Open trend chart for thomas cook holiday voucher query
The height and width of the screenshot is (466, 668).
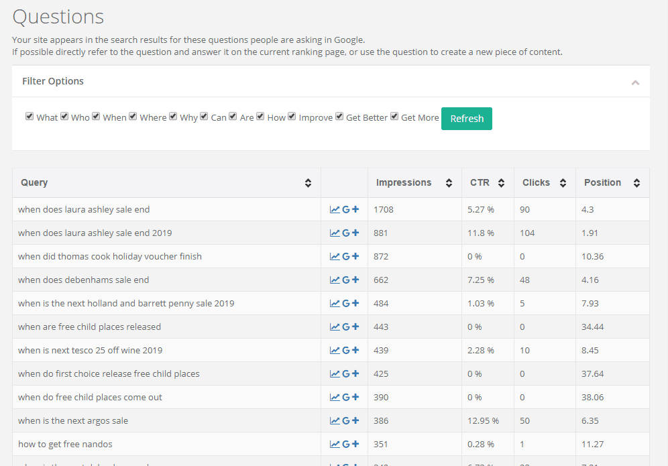click(x=335, y=256)
